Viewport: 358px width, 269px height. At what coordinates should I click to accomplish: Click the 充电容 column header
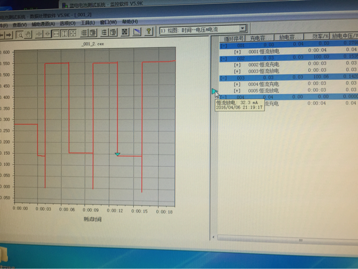tap(260, 38)
